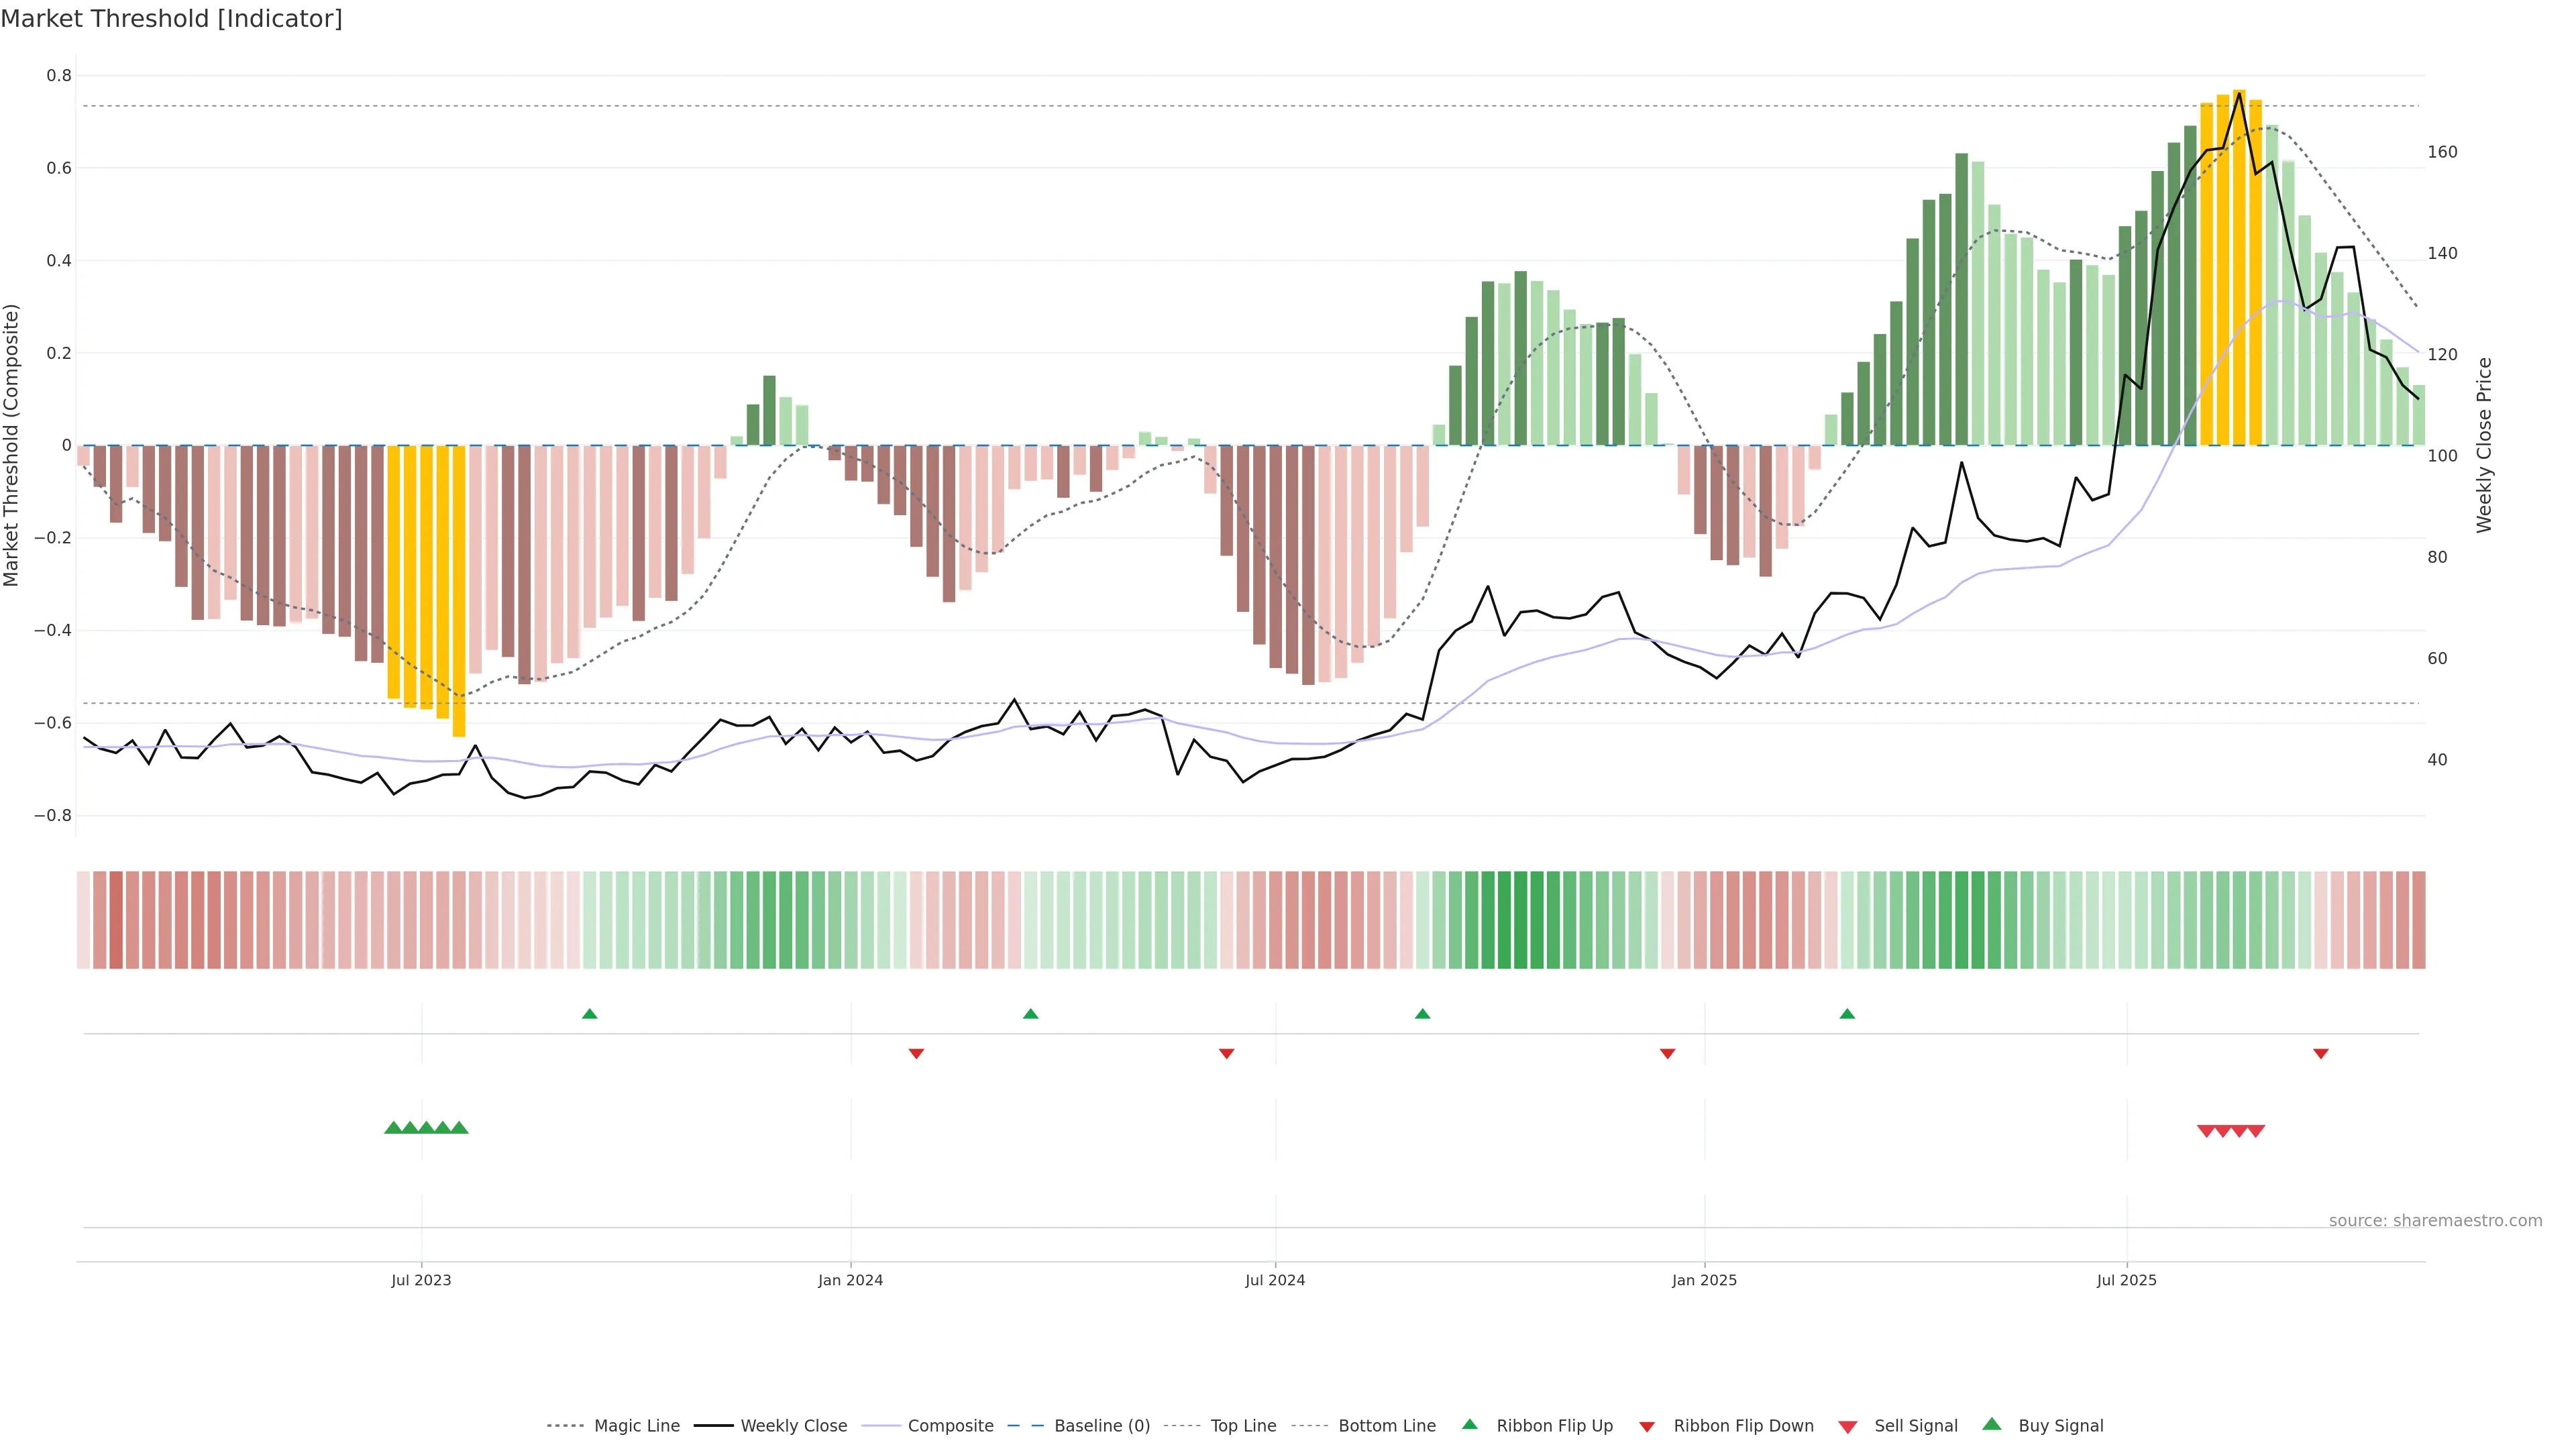Toggle Composite legend entry
2576x1449 pixels.
click(x=950, y=1426)
